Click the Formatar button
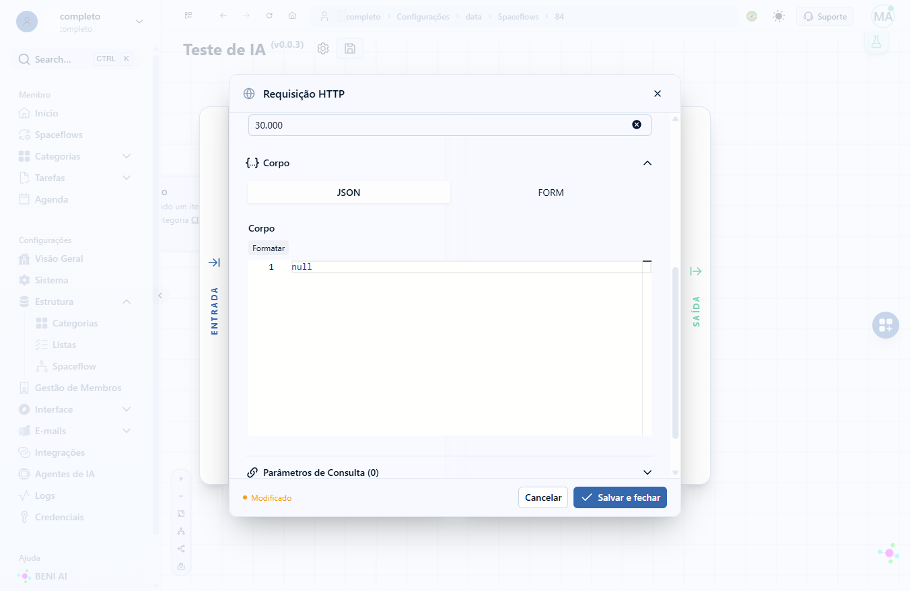 pos(269,248)
